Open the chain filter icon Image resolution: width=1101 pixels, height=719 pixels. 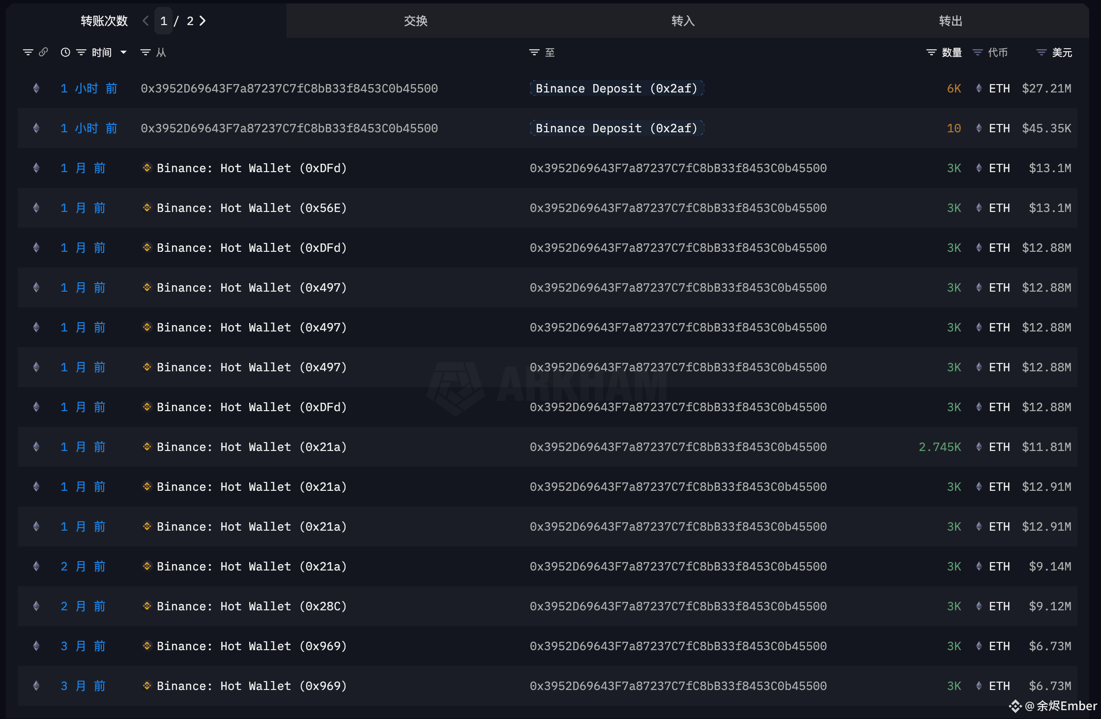point(28,52)
